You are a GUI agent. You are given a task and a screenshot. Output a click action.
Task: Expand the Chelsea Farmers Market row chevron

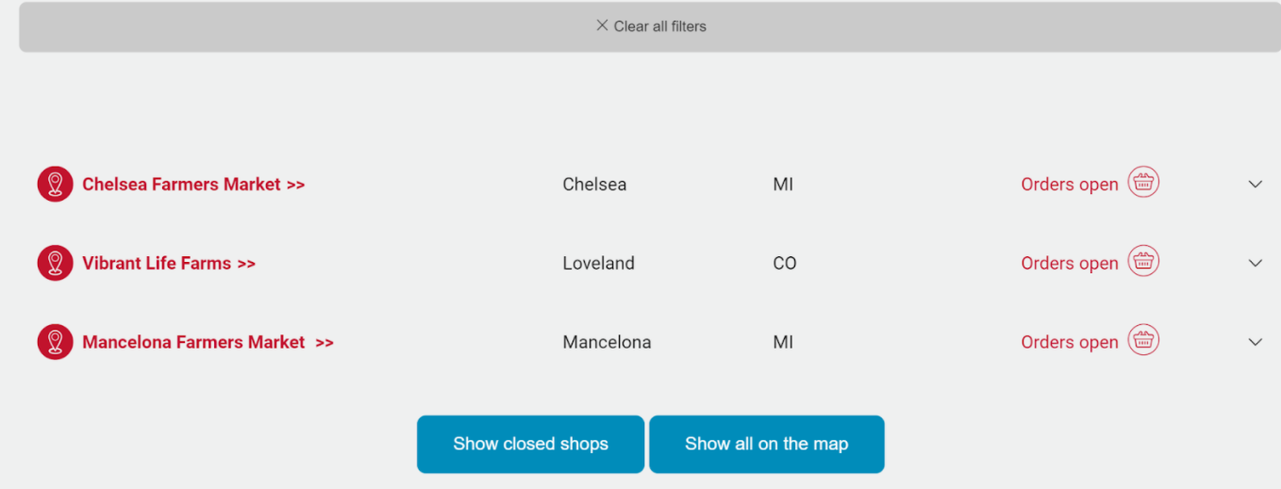coord(1255,185)
